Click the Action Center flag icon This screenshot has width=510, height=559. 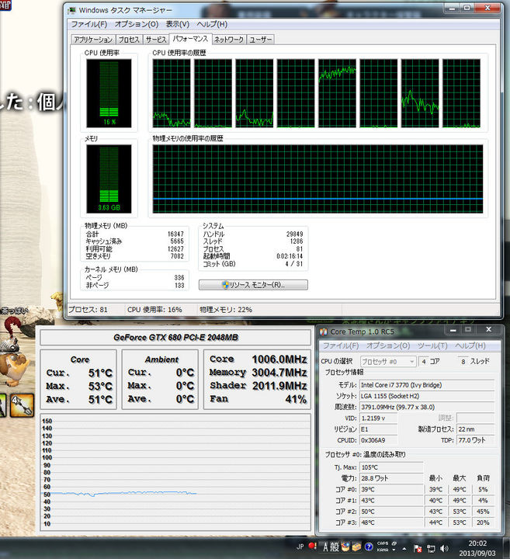418,548
